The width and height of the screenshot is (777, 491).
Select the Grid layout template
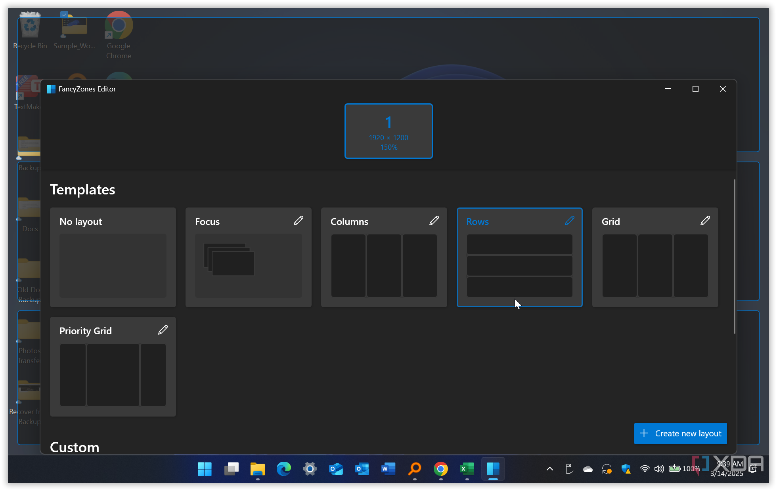[x=655, y=257]
